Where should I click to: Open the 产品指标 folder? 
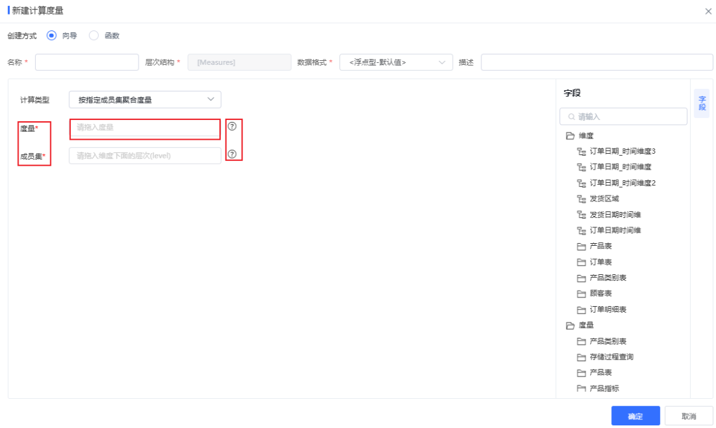(604, 388)
